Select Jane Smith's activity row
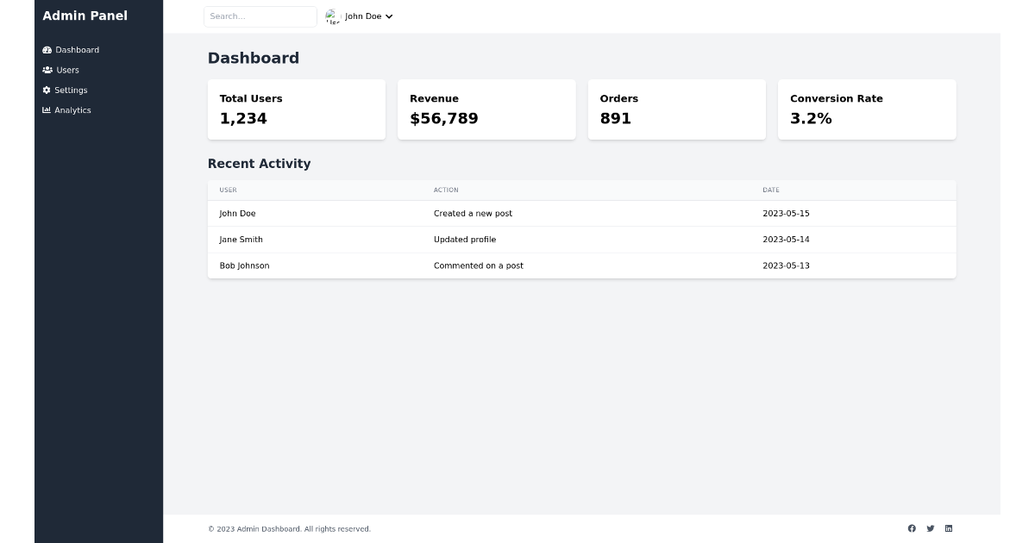 [581, 240]
